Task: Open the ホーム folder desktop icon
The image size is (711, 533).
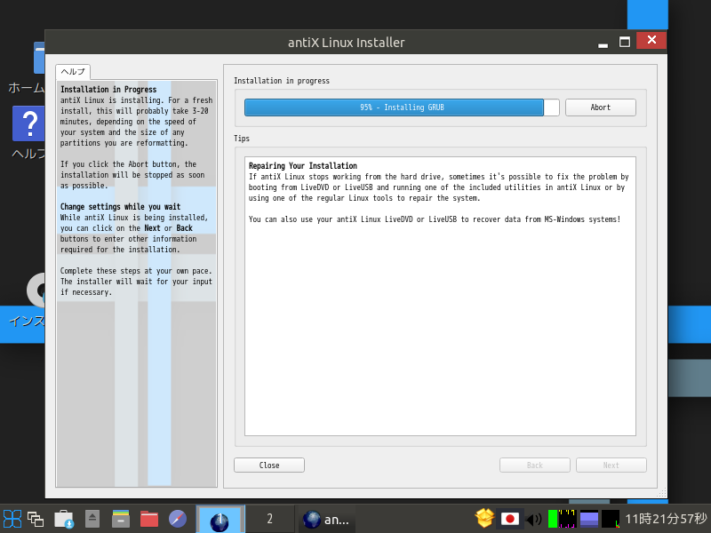Action: click(x=38, y=58)
